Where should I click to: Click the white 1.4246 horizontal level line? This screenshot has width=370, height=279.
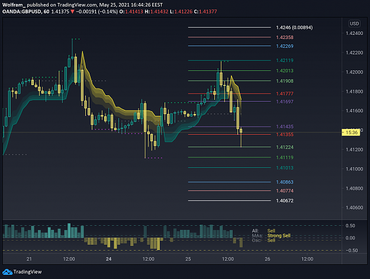[229, 28]
